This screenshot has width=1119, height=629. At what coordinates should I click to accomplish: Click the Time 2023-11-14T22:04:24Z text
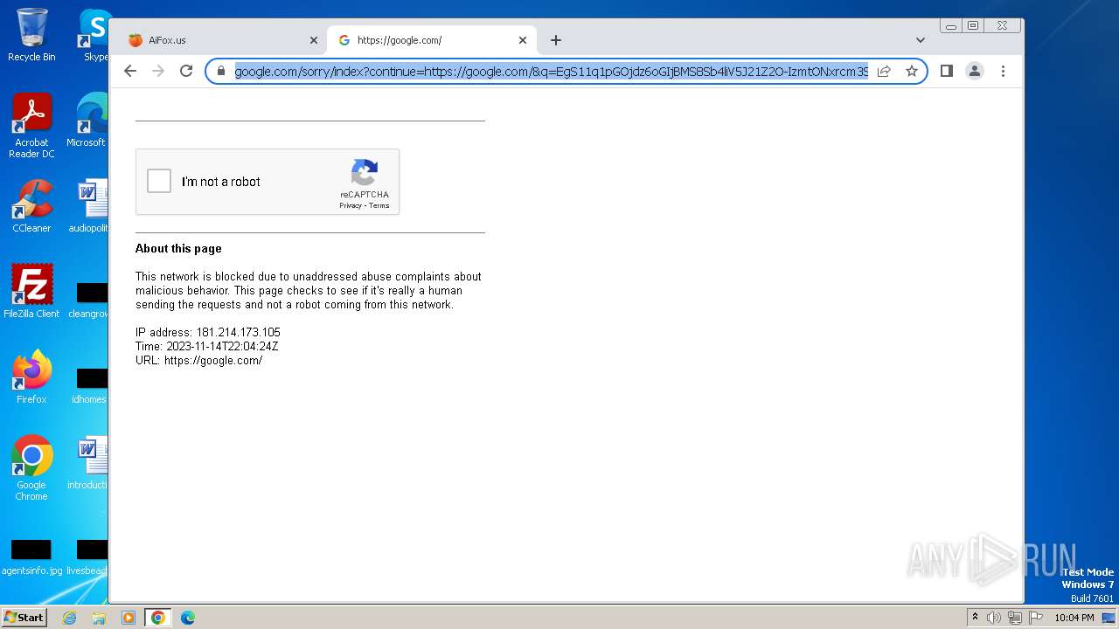click(207, 346)
